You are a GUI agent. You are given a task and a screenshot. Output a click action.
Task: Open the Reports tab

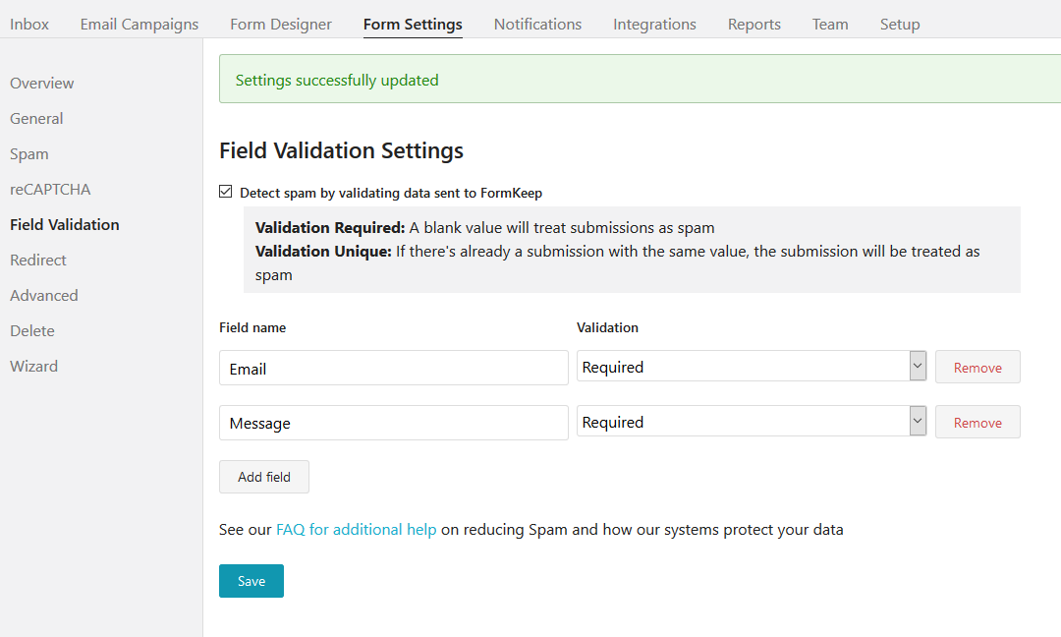[x=754, y=24]
